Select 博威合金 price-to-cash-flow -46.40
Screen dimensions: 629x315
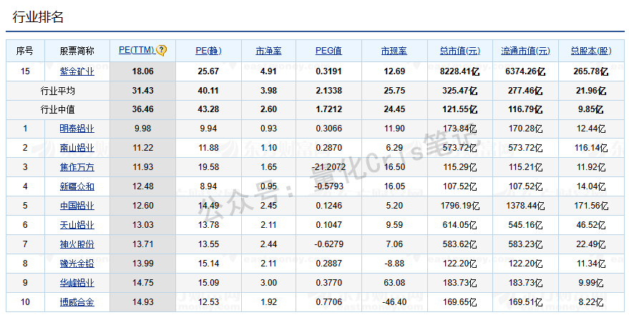tap(394, 302)
